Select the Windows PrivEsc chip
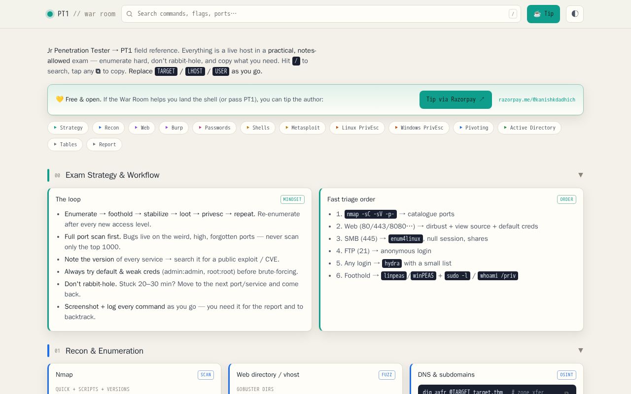The image size is (631, 394). pyautogui.click(x=419, y=128)
